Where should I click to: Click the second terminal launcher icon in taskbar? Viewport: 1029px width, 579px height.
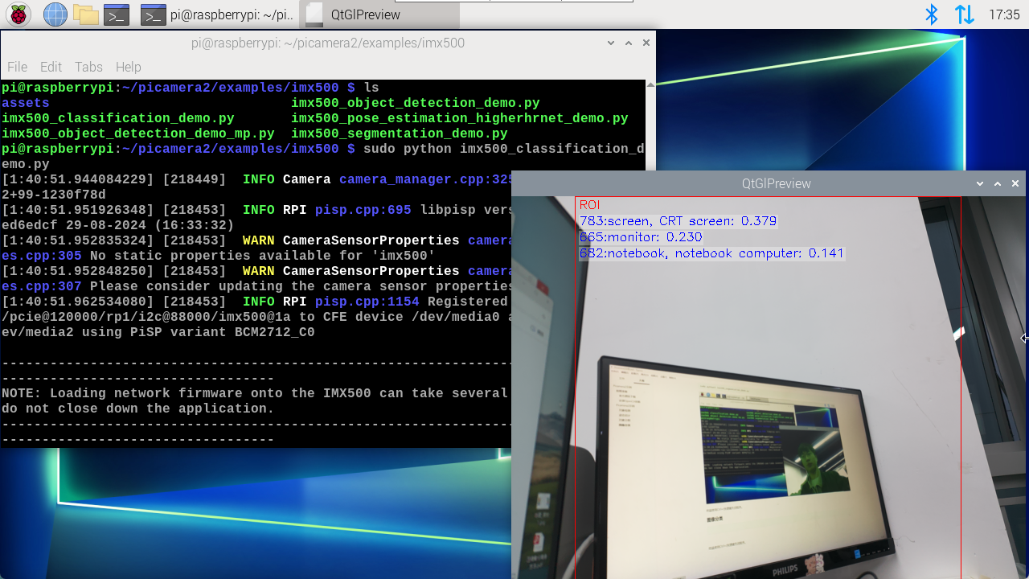click(x=153, y=14)
